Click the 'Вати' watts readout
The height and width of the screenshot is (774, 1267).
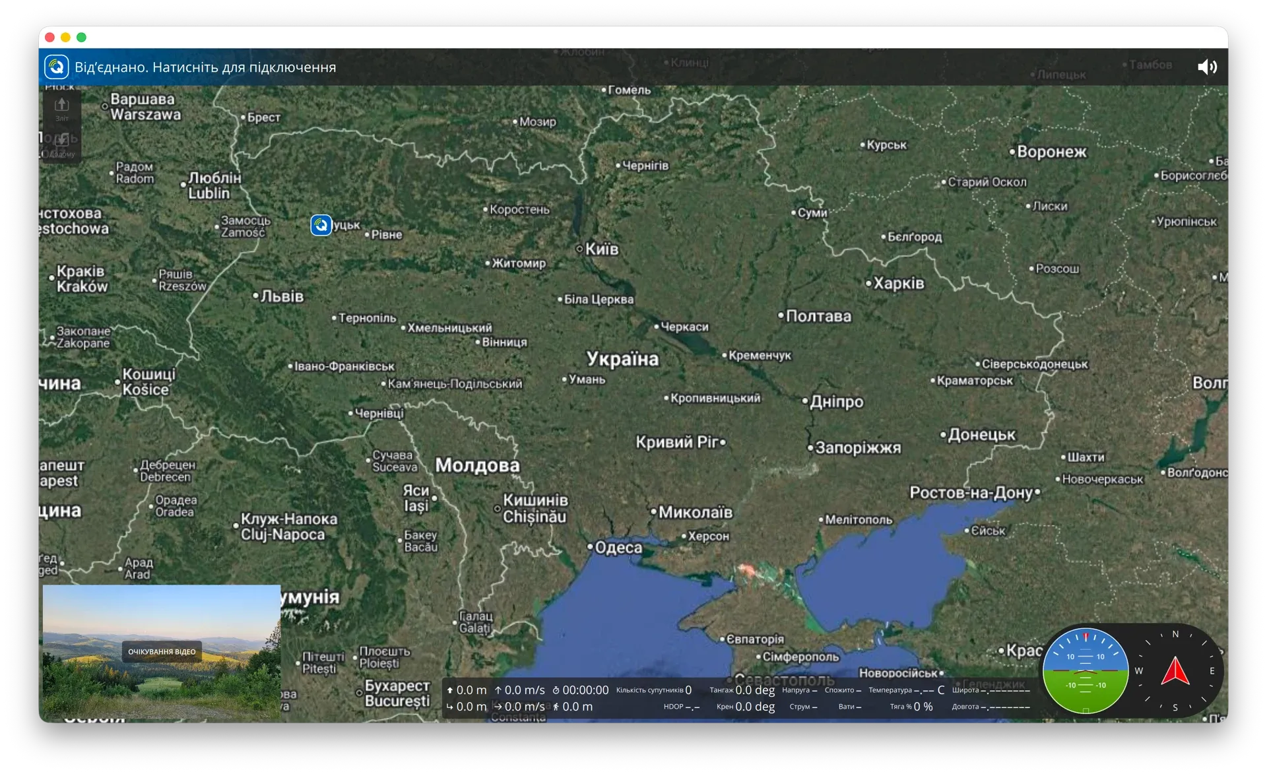point(850,707)
